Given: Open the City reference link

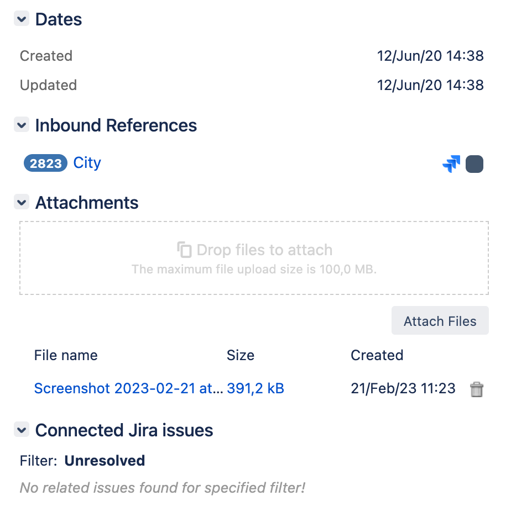Looking at the screenshot, I should coord(87,162).
